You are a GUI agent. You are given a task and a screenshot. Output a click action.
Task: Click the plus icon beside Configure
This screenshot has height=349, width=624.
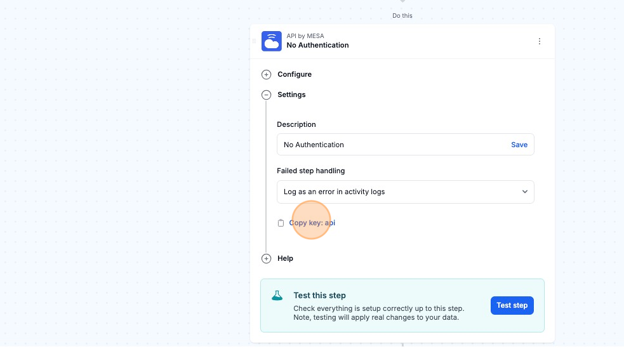(267, 75)
